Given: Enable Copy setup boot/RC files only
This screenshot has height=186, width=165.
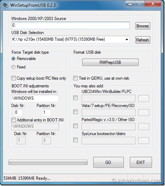Looking at the screenshot, I should (x=13, y=78).
